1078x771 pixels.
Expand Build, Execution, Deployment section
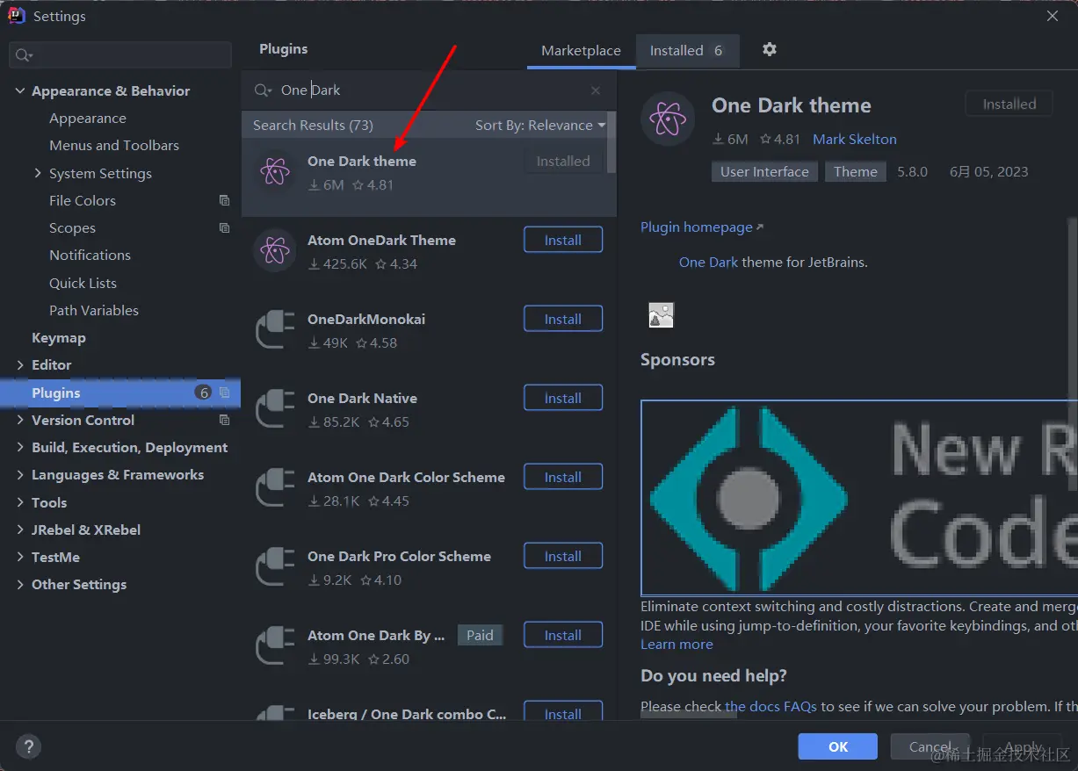20,447
